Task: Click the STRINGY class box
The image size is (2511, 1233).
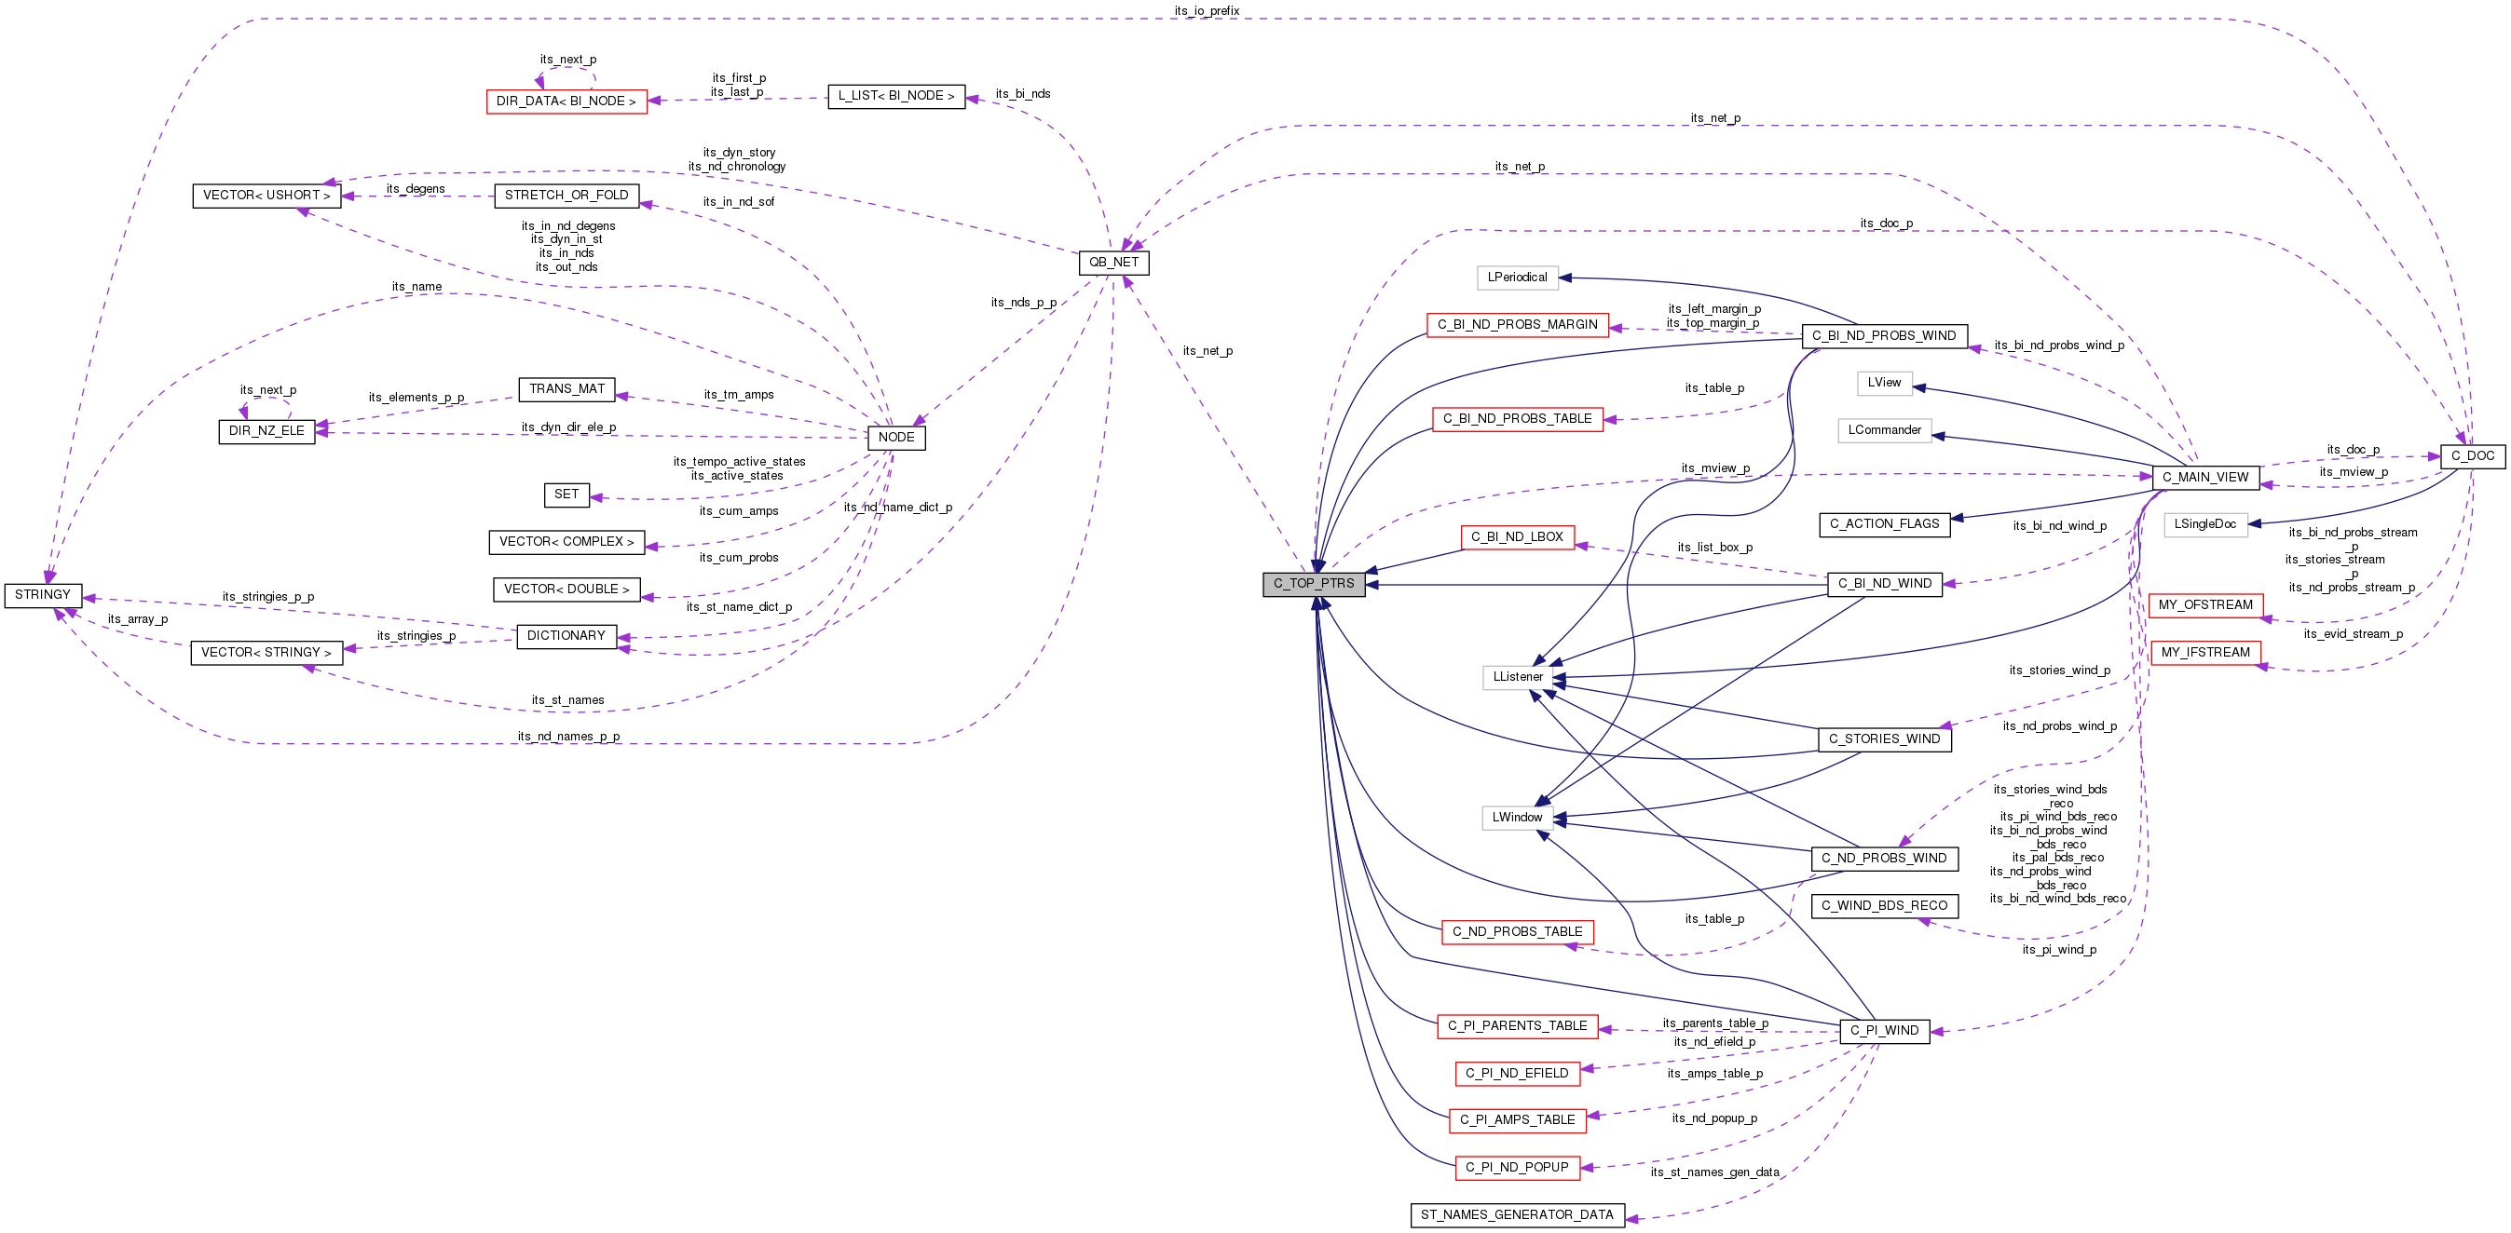Action: (43, 595)
